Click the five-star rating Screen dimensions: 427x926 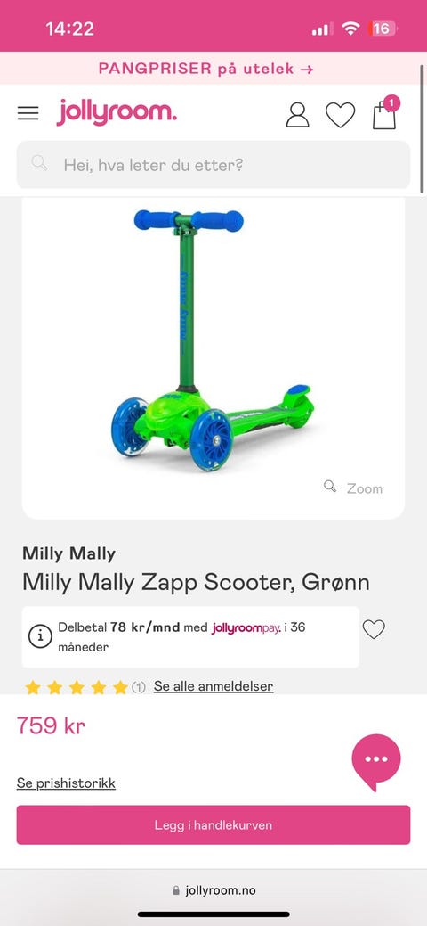point(77,687)
